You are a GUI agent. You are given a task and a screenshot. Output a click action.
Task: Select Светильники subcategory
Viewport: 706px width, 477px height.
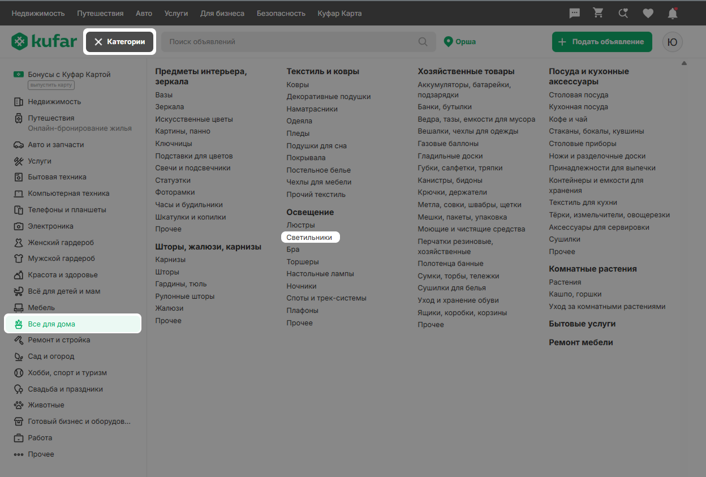pyautogui.click(x=309, y=238)
